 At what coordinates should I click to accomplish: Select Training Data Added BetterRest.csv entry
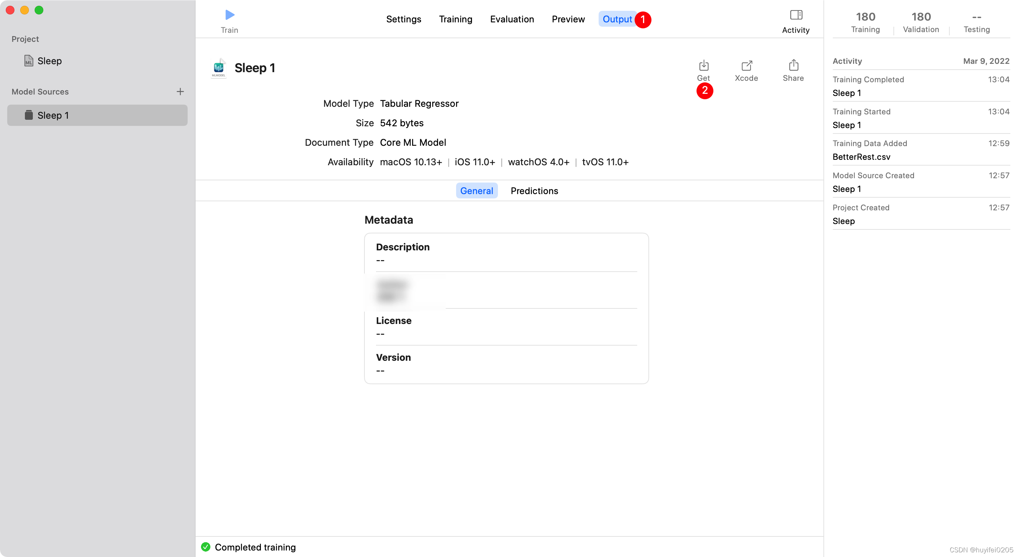tap(921, 150)
